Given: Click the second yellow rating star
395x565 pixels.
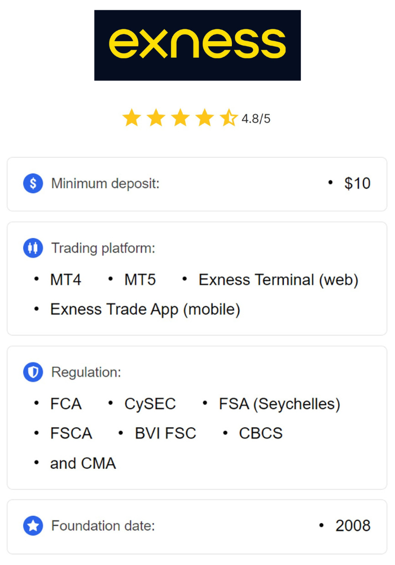Looking at the screenshot, I should pos(156,118).
